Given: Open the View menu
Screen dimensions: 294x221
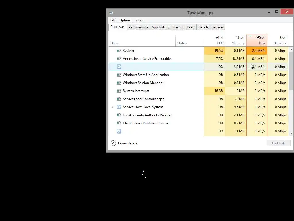Looking at the screenshot, I should 139,20.
